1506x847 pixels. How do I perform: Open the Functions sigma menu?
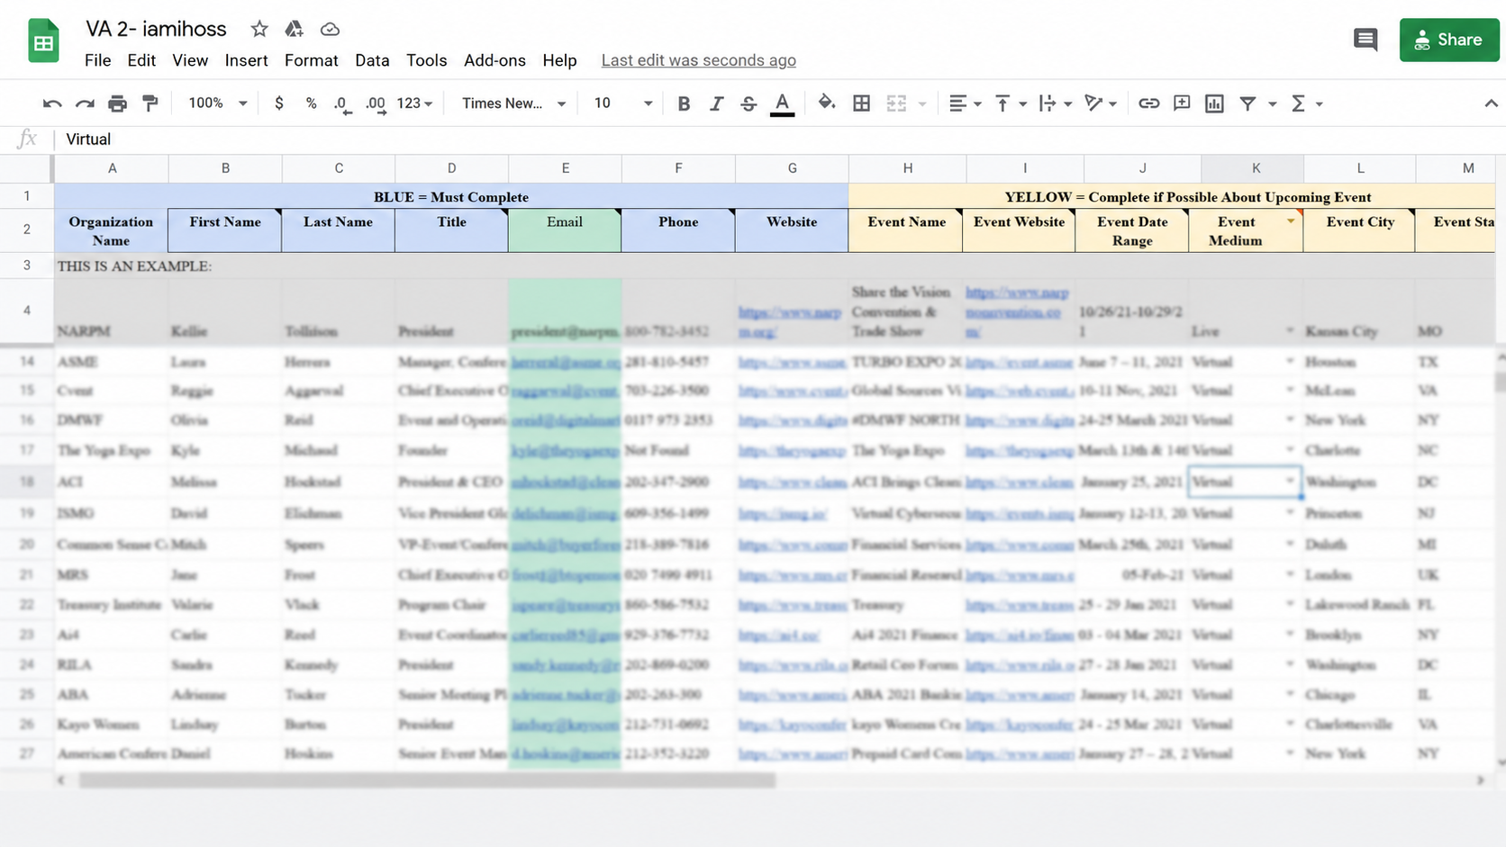pyautogui.click(x=1306, y=104)
